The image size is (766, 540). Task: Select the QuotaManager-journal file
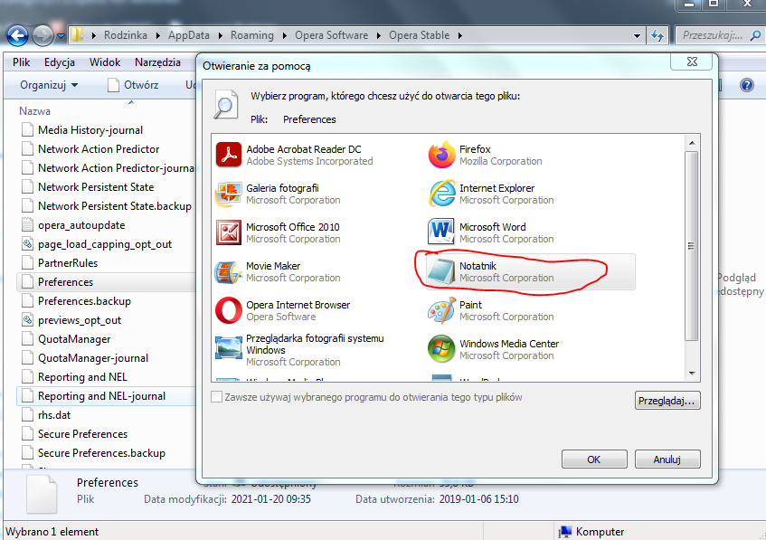[x=93, y=358]
